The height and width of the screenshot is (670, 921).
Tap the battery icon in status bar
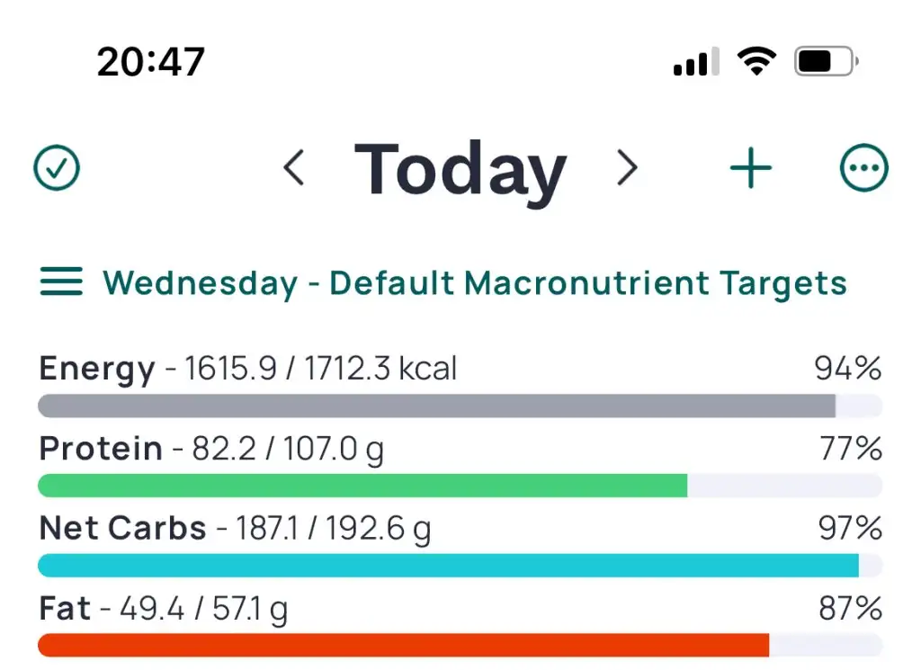point(826,62)
